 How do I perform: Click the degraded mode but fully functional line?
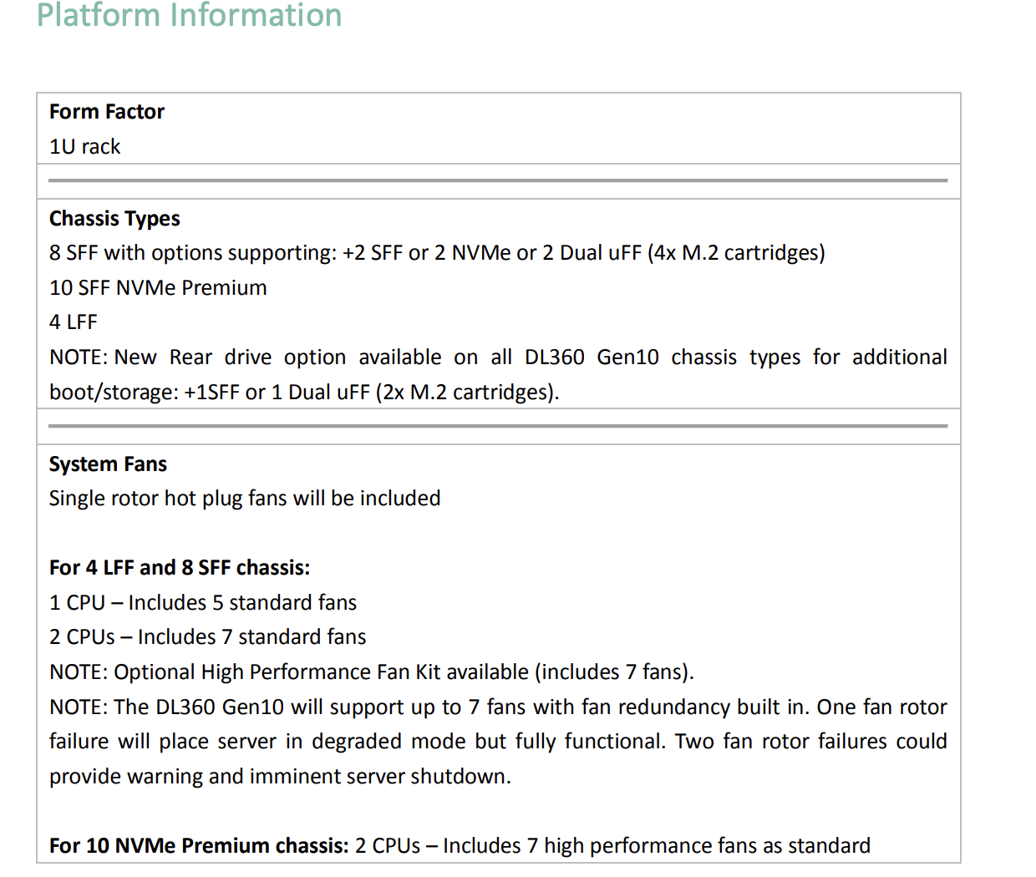click(498, 742)
